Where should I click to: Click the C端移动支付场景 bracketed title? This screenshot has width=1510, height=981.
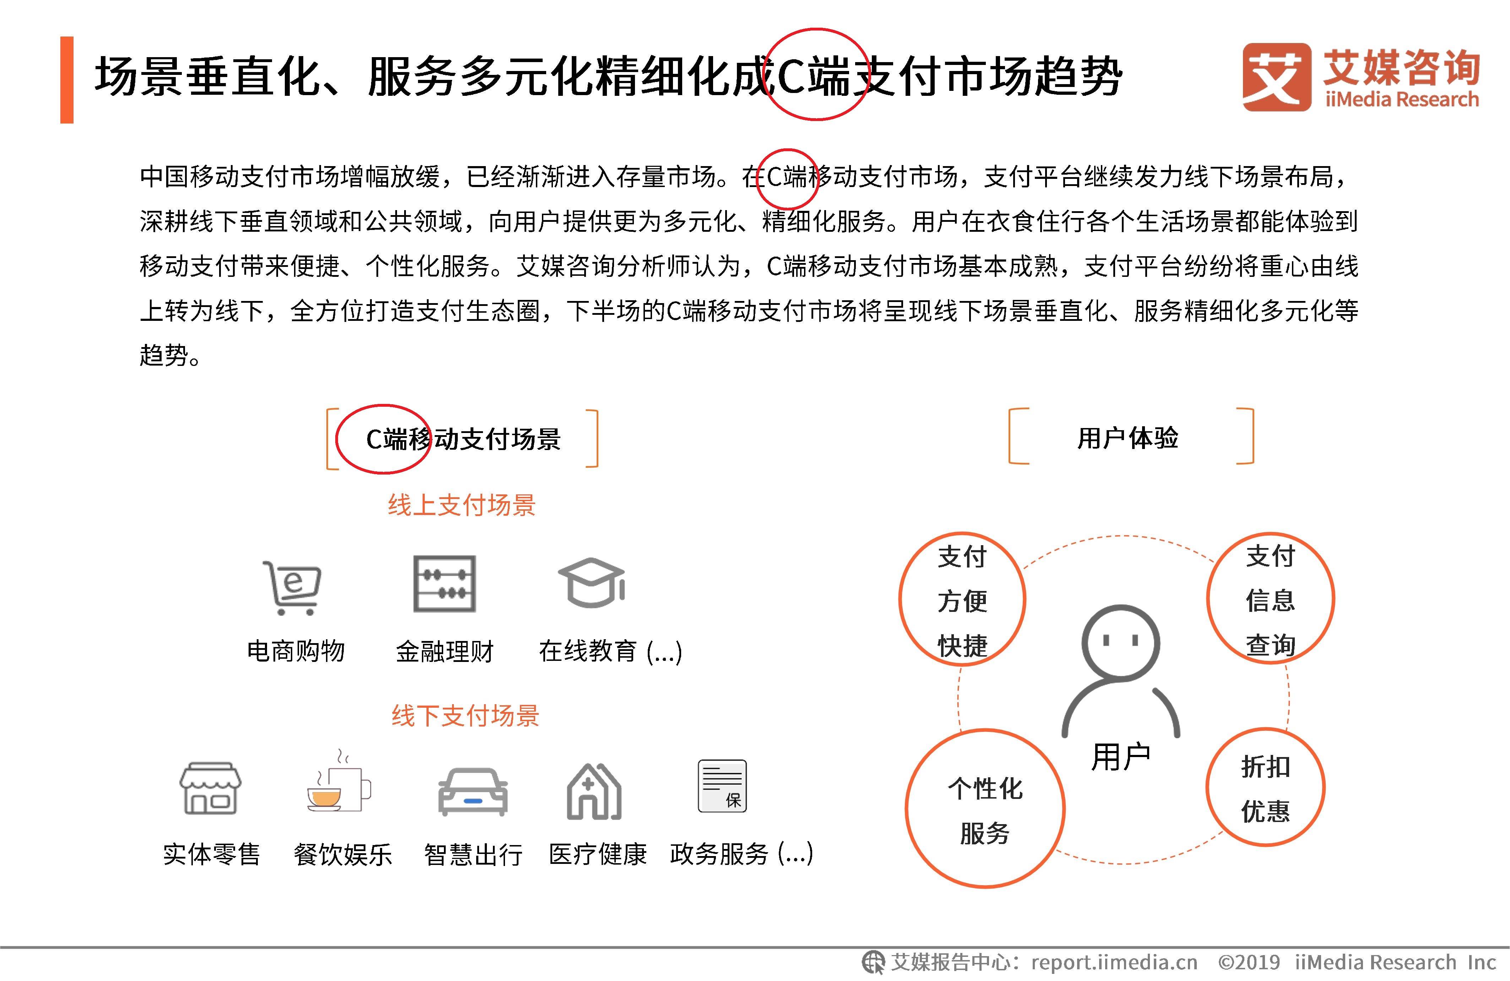[x=463, y=439]
